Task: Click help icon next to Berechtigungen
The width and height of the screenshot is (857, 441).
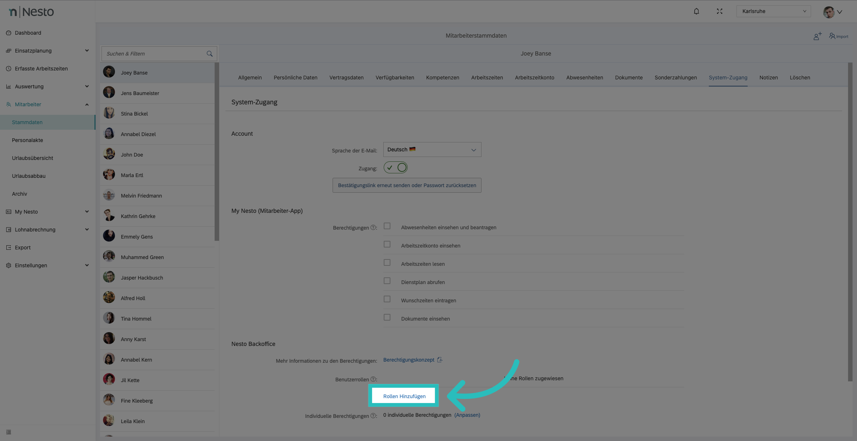Action: [x=373, y=227]
